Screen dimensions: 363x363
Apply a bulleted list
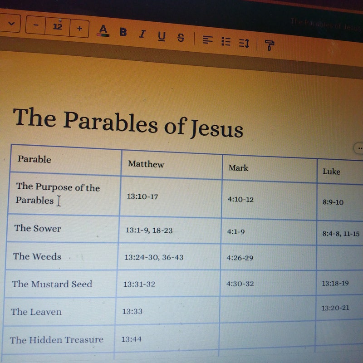point(226,41)
